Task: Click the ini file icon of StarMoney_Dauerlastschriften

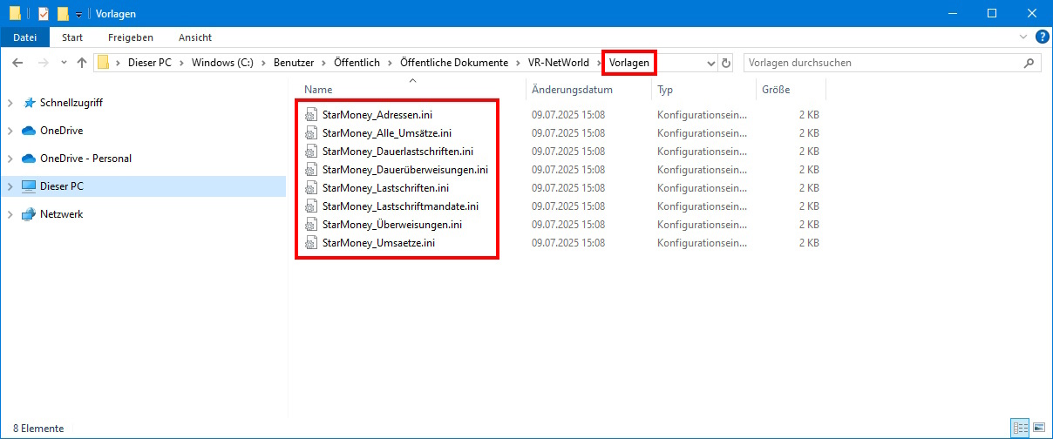Action: pyautogui.click(x=310, y=151)
